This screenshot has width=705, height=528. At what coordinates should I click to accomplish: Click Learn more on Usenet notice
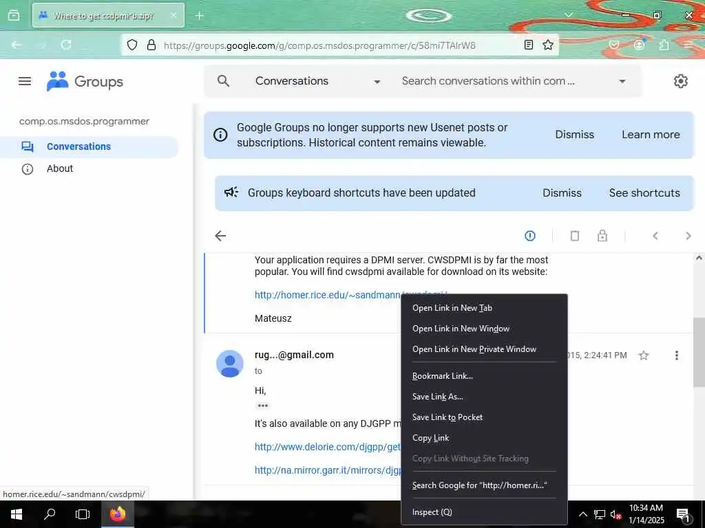click(x=651, y=135)
